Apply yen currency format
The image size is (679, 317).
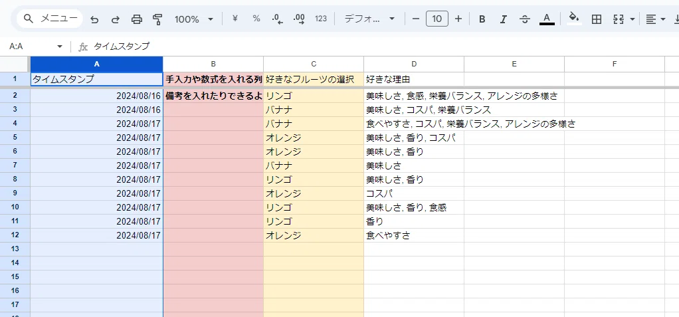(235, 19)
